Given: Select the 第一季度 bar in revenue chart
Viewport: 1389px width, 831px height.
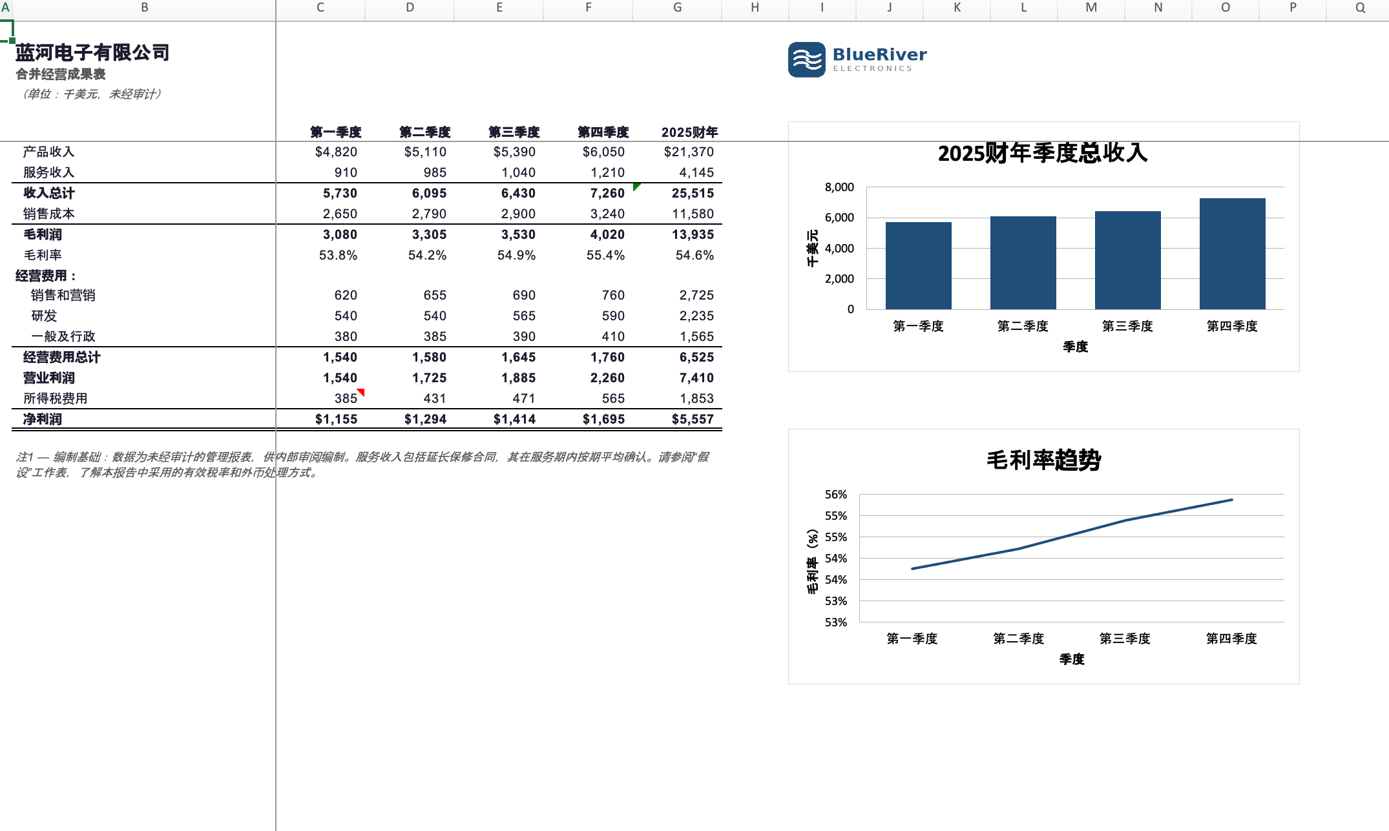Looking at the screenshot, I should pos(918,265).
